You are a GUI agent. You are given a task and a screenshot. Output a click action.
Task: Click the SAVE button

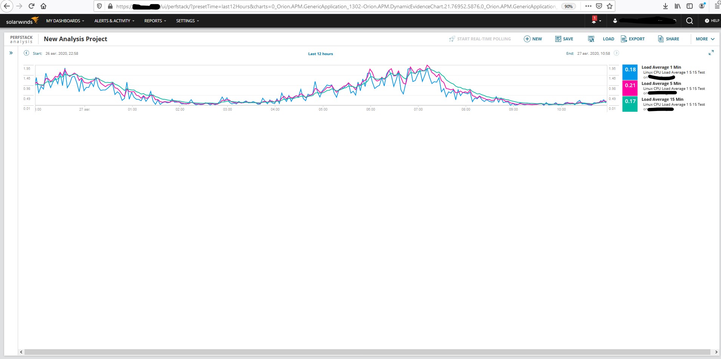tap(564, 39)
